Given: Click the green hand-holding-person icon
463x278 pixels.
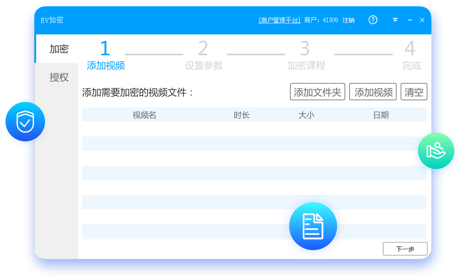Looking at the screenshot, I should coord(436,151).
